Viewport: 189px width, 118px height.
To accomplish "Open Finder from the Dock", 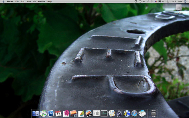I will (x=36, y=113).
